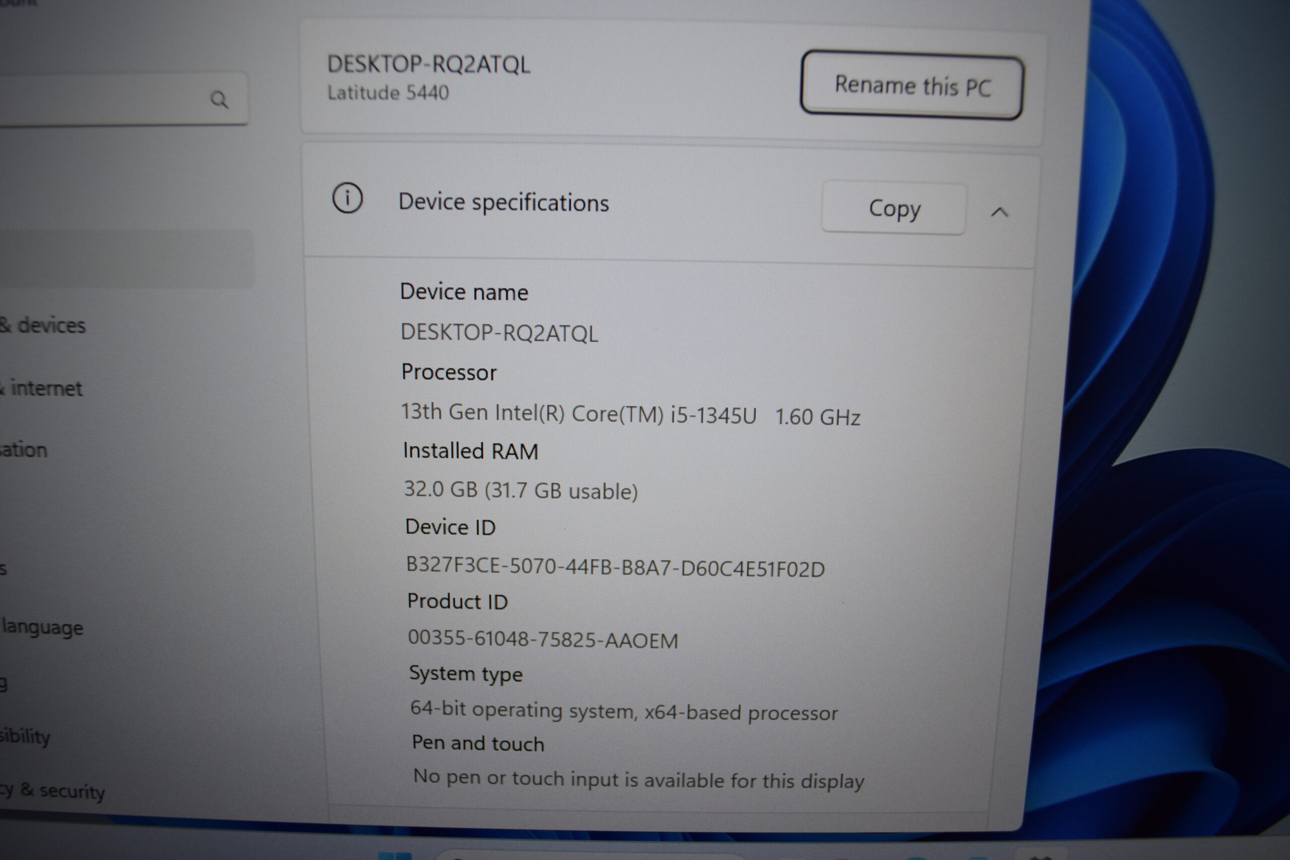Select the DESKTOP-RQ2ATQL header title

428,64
